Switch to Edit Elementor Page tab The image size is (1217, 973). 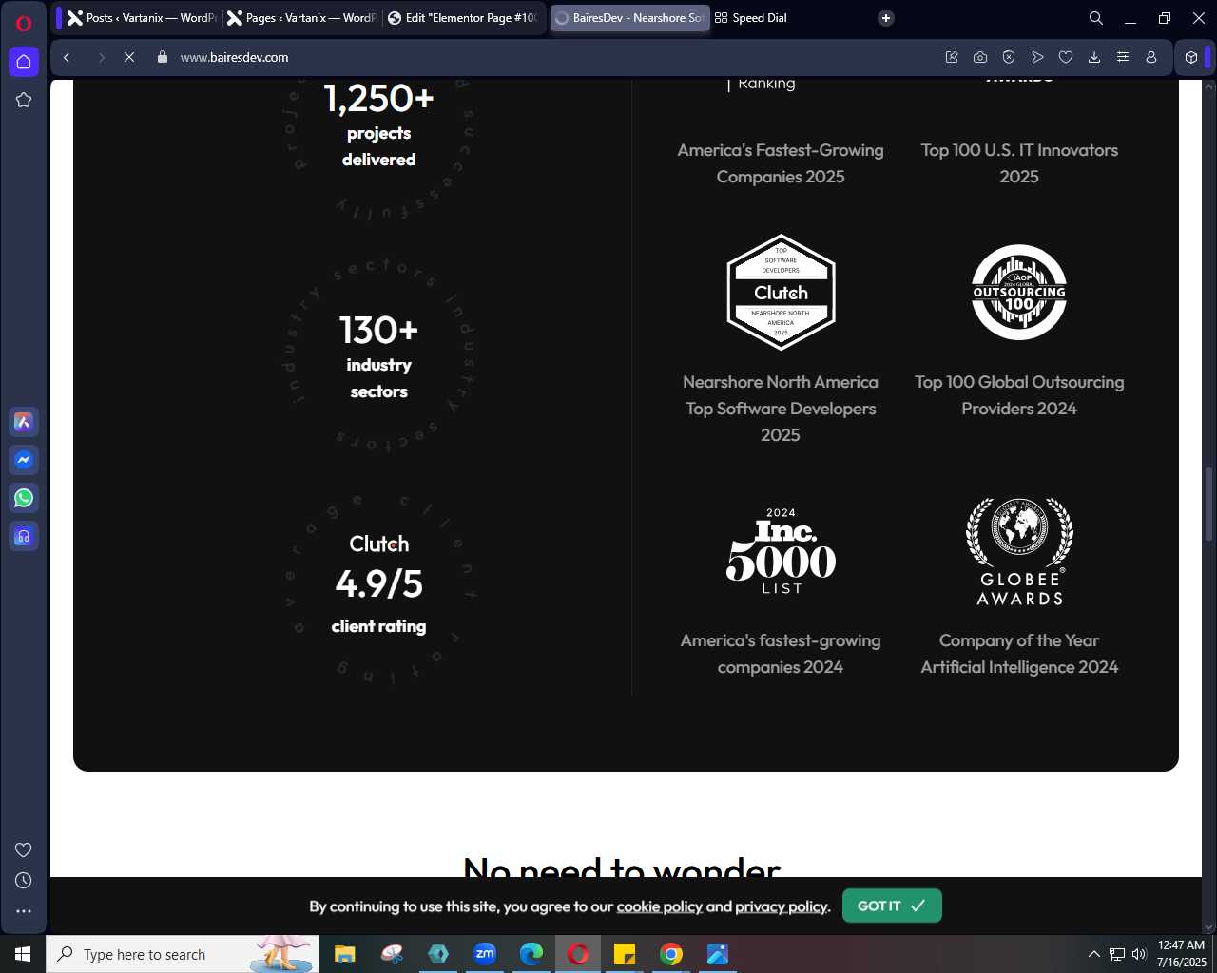[x=463, y=18]
